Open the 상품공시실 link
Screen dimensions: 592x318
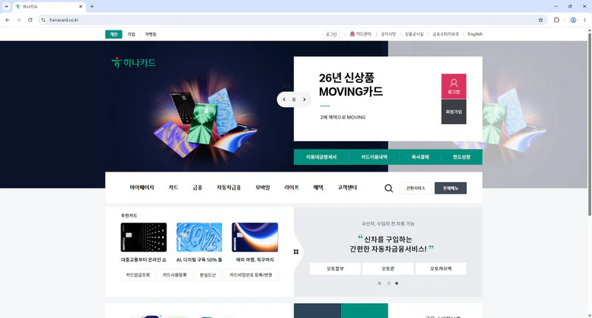[414, 34]
